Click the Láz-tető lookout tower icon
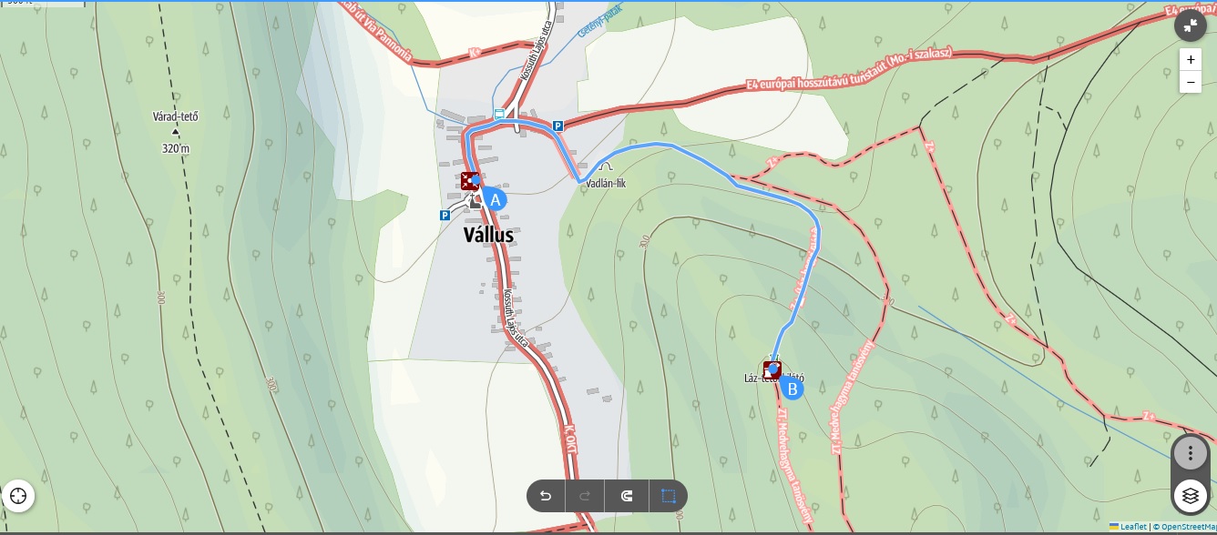 click(772, 369)
